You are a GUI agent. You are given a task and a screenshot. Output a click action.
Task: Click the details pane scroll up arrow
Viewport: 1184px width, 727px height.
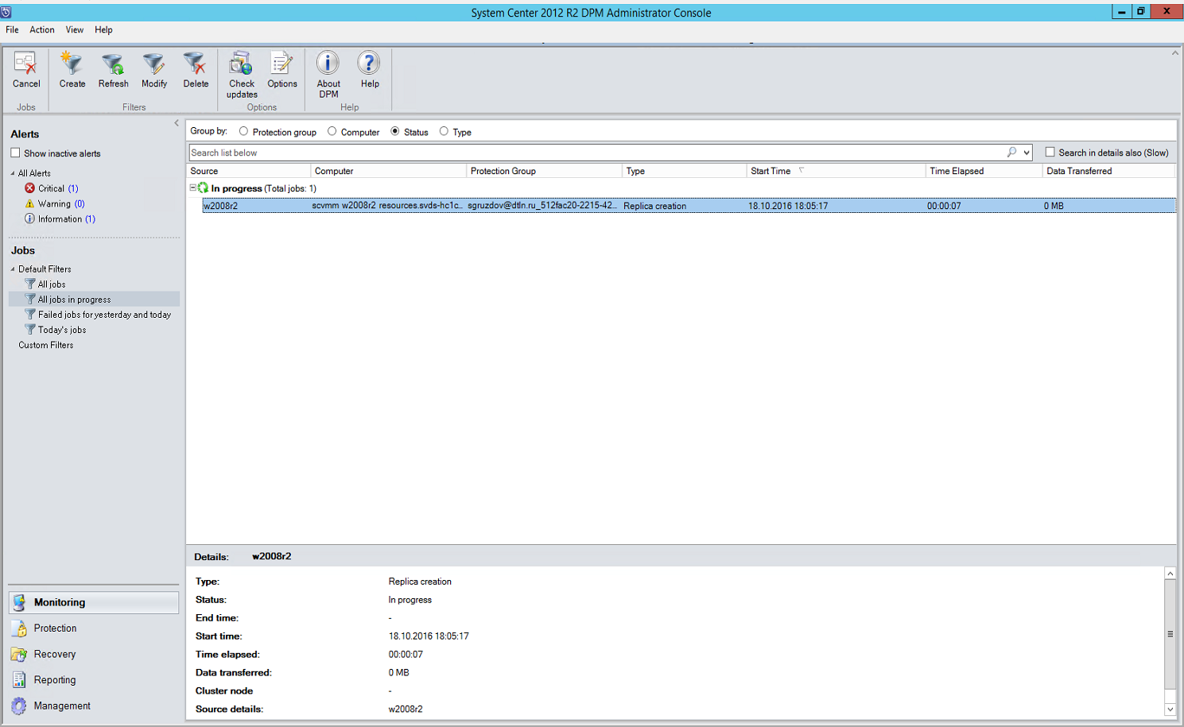point(1170,574)
